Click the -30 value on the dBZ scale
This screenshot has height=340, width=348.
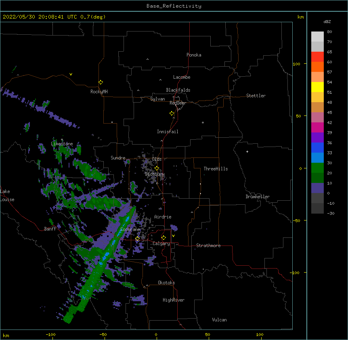tap(331, 213)
